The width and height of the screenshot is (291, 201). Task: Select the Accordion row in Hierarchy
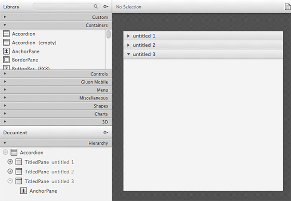[x=56, y=152]
